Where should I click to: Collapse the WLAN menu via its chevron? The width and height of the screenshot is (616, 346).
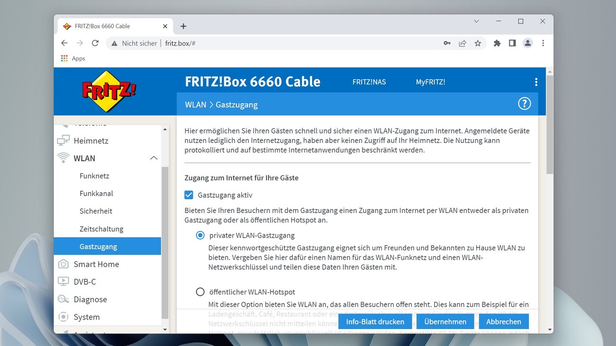tap(154, 158)
